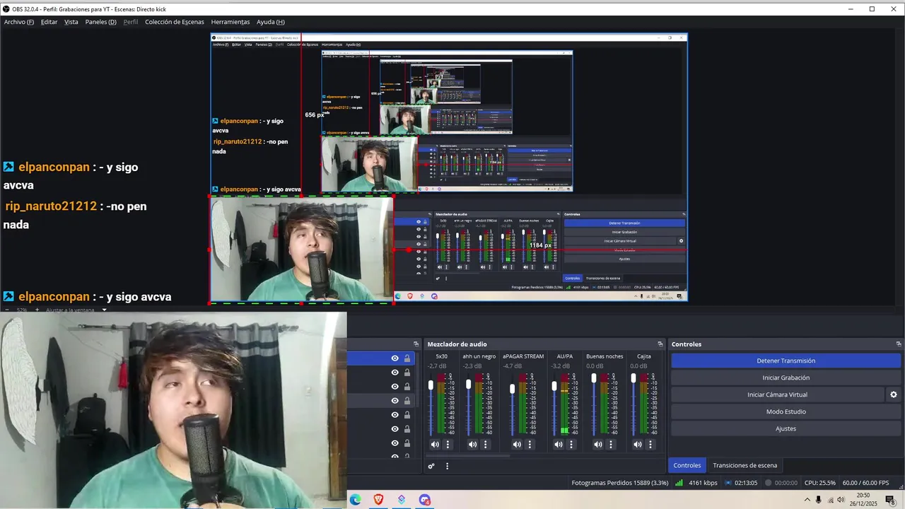Undock the Mezclador de audio panel
The height and width of the screenshot is (509, 905).
point(660,344)
